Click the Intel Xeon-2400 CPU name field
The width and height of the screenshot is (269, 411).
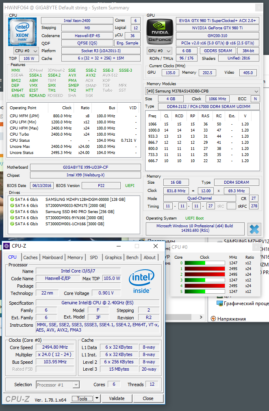77,20
